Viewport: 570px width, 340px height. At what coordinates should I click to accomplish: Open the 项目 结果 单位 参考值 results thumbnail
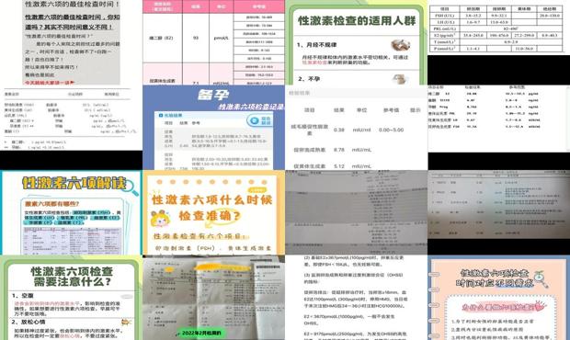[x=357, y=128]
